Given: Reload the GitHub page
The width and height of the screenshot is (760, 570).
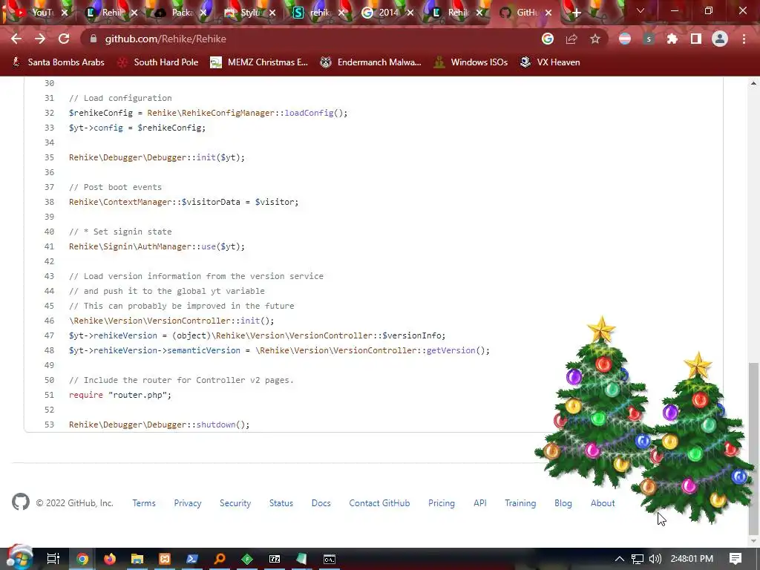Looking at the screenshot, I should pos(64,39).
